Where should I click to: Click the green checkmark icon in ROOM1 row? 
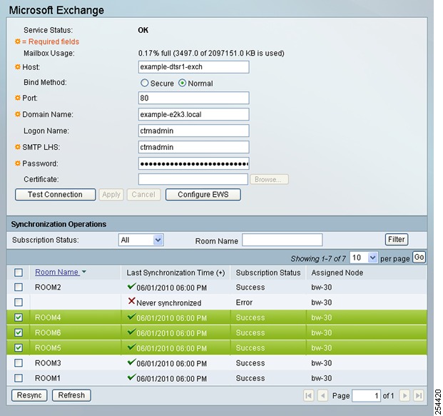point(131,377)
